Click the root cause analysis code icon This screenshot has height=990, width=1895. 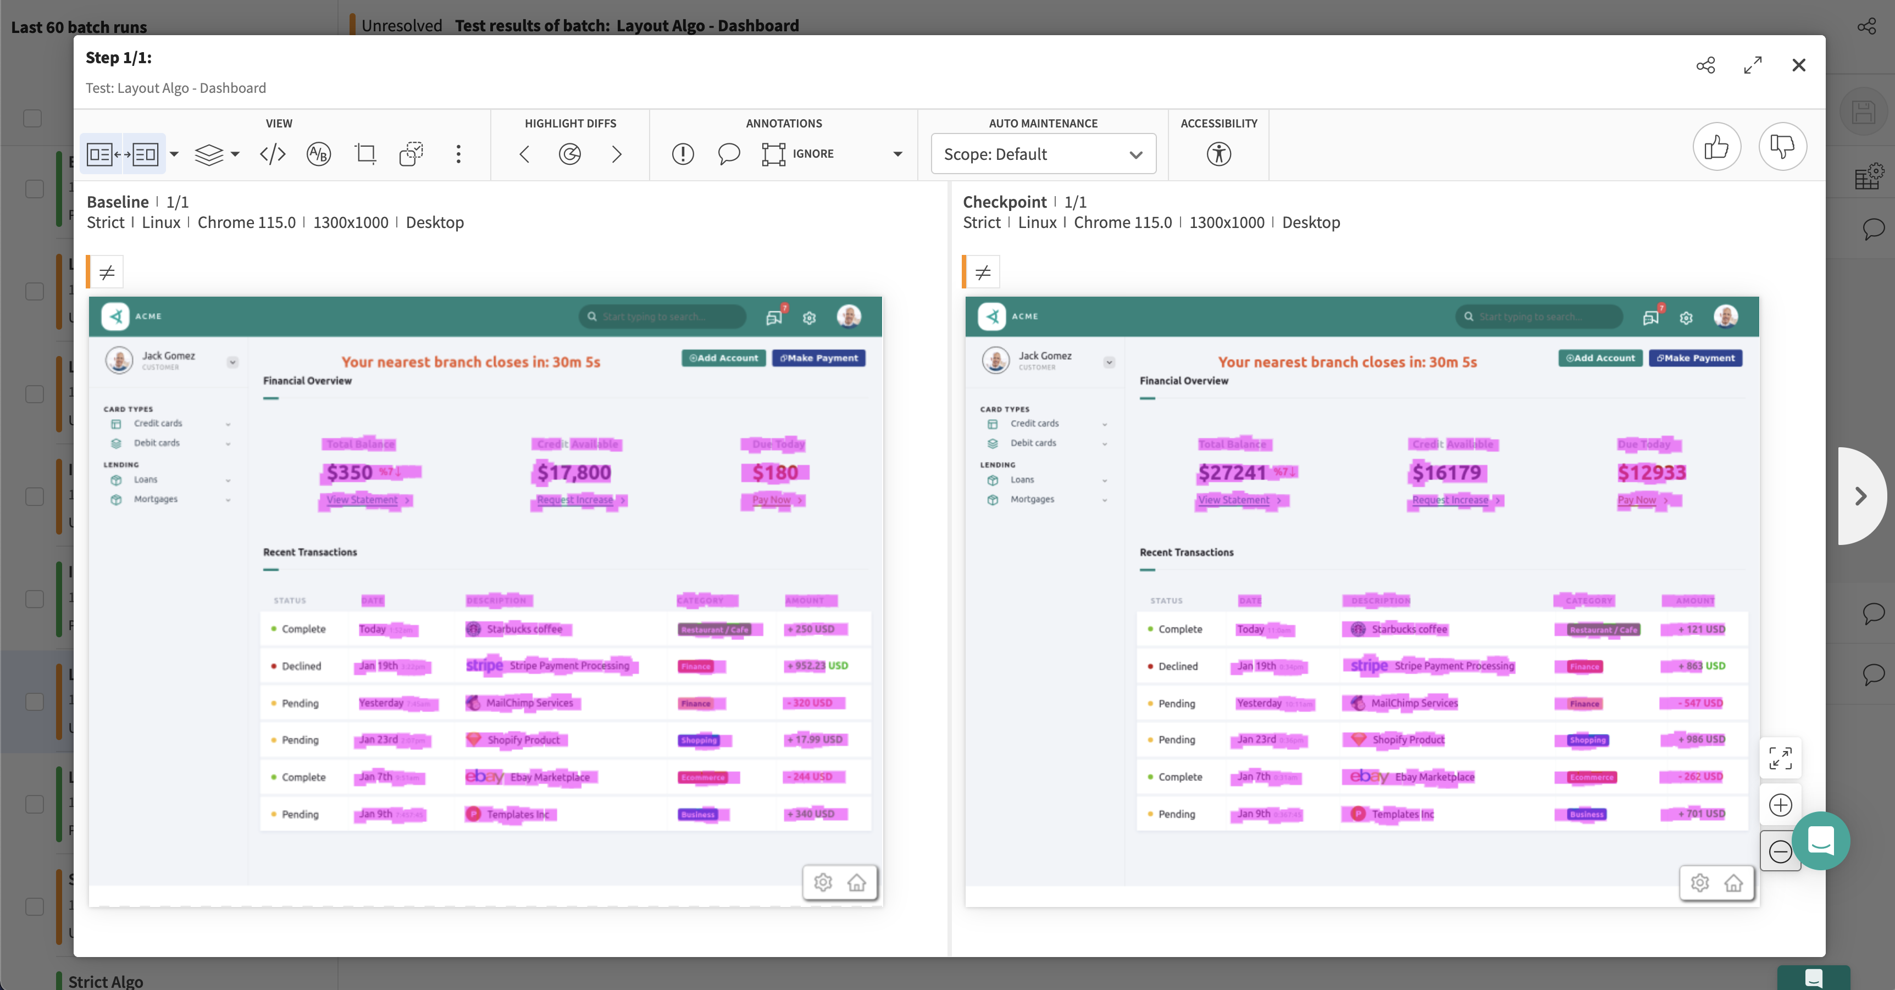273,154
